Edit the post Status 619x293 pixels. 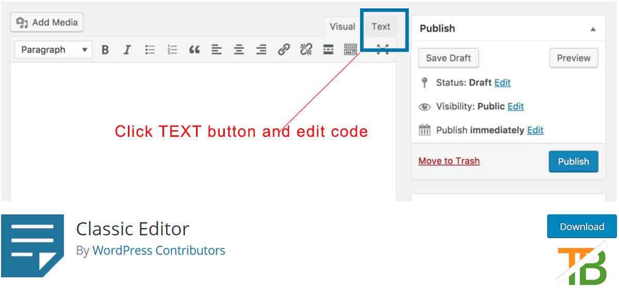502,83
